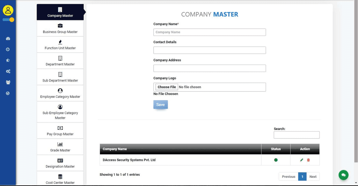Open the dashboard icon in the blue sidebar

[8, 38]
